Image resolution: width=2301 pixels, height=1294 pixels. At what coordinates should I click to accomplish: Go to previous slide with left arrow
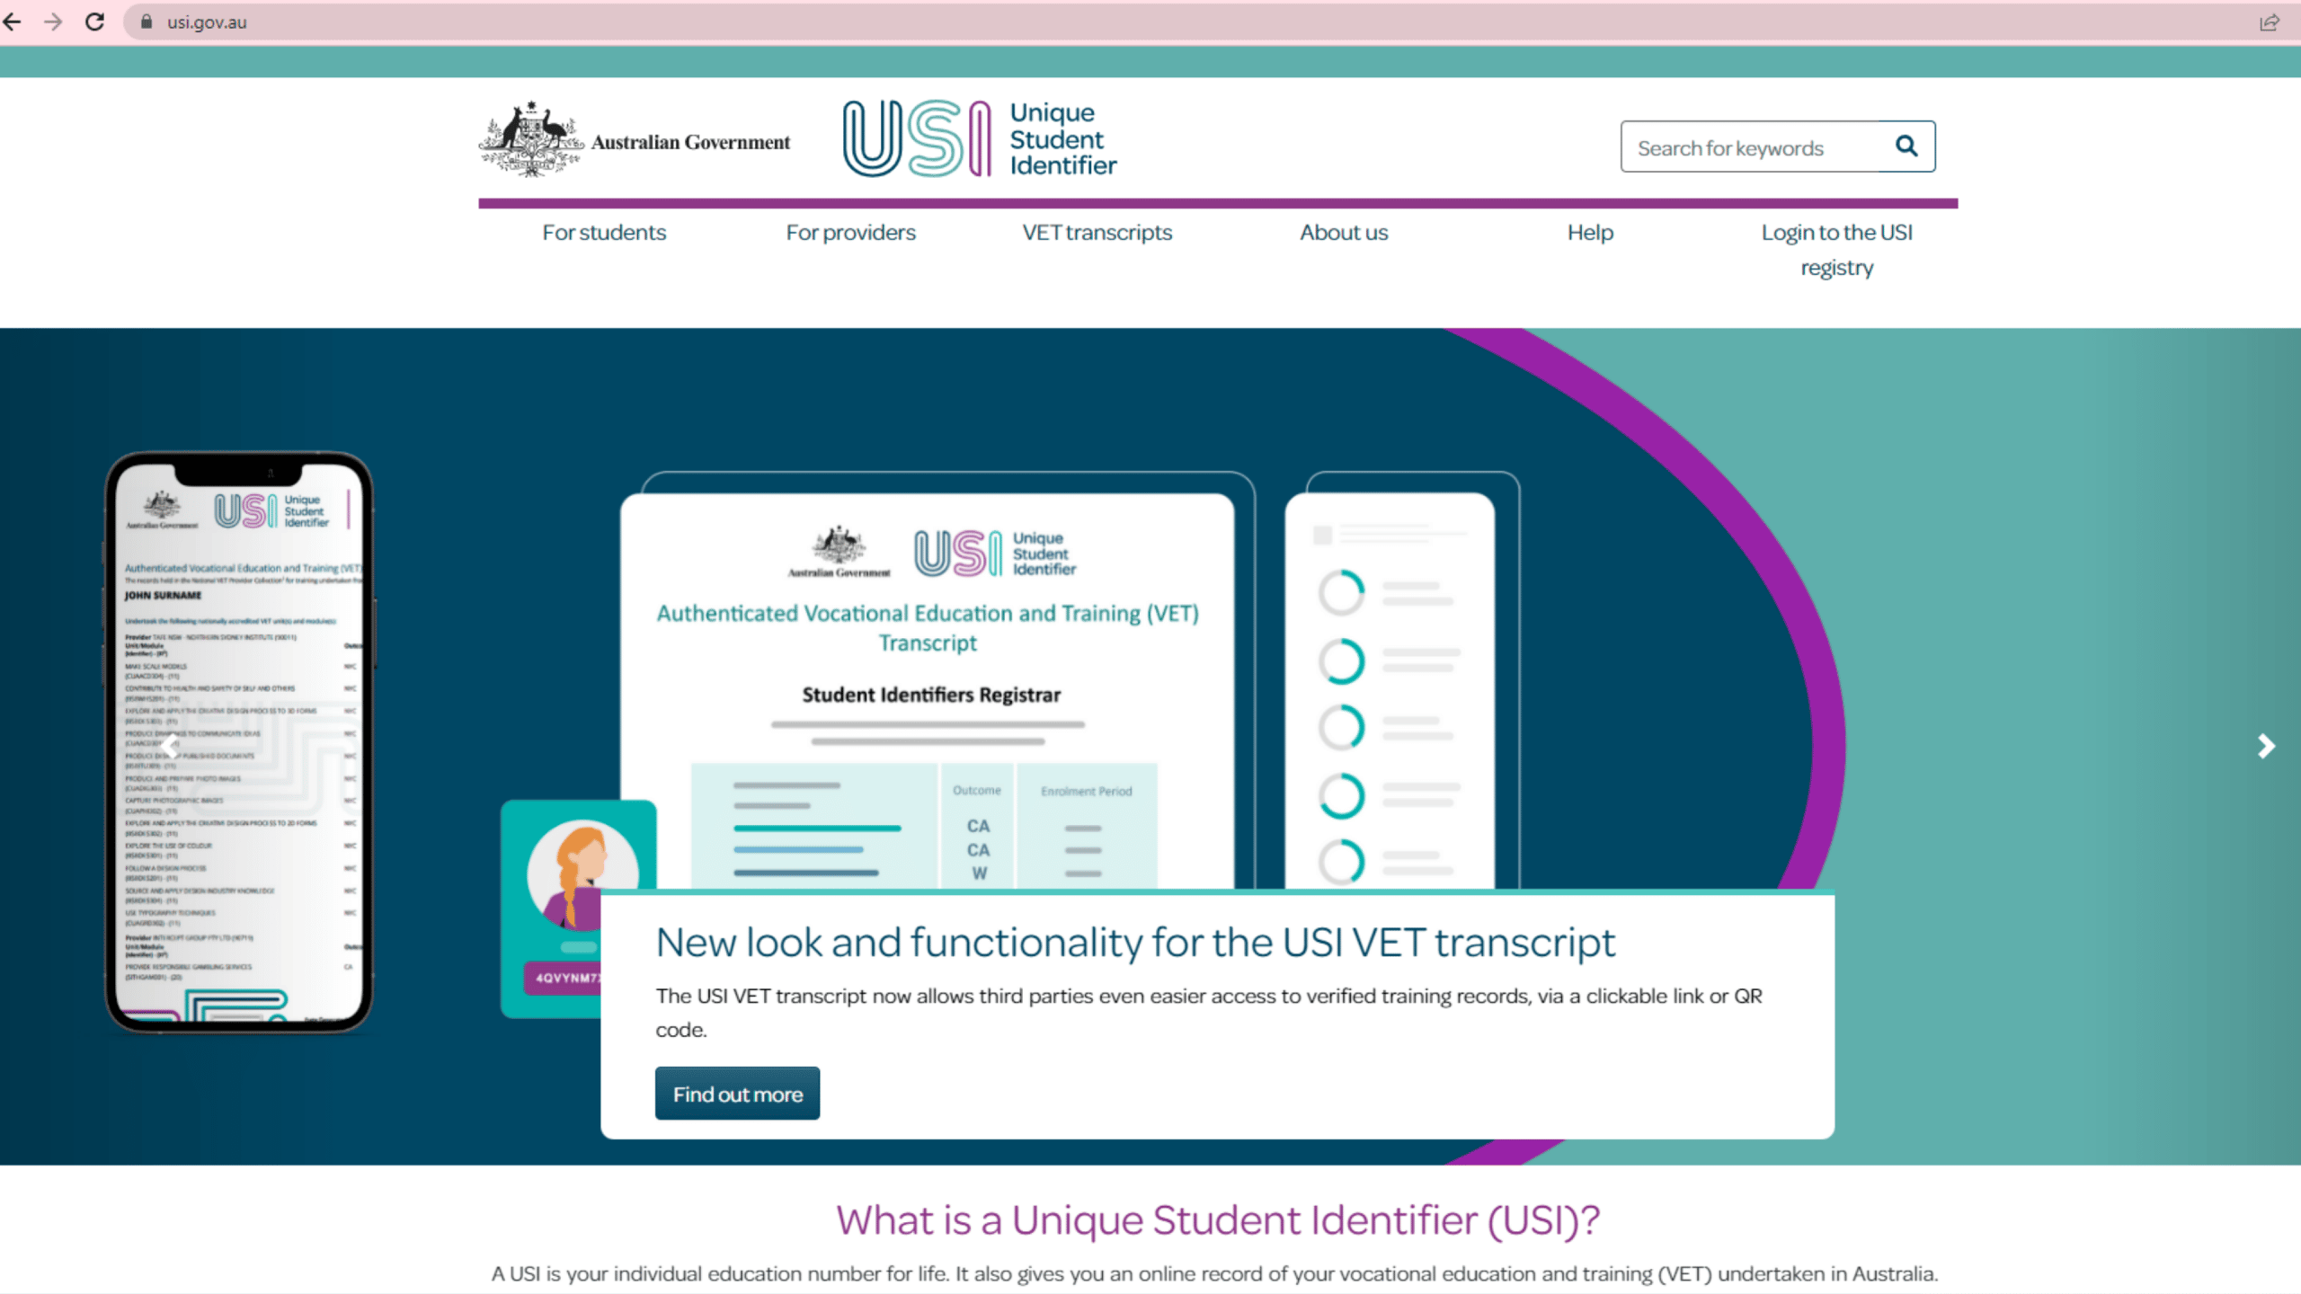click(170, 746)
